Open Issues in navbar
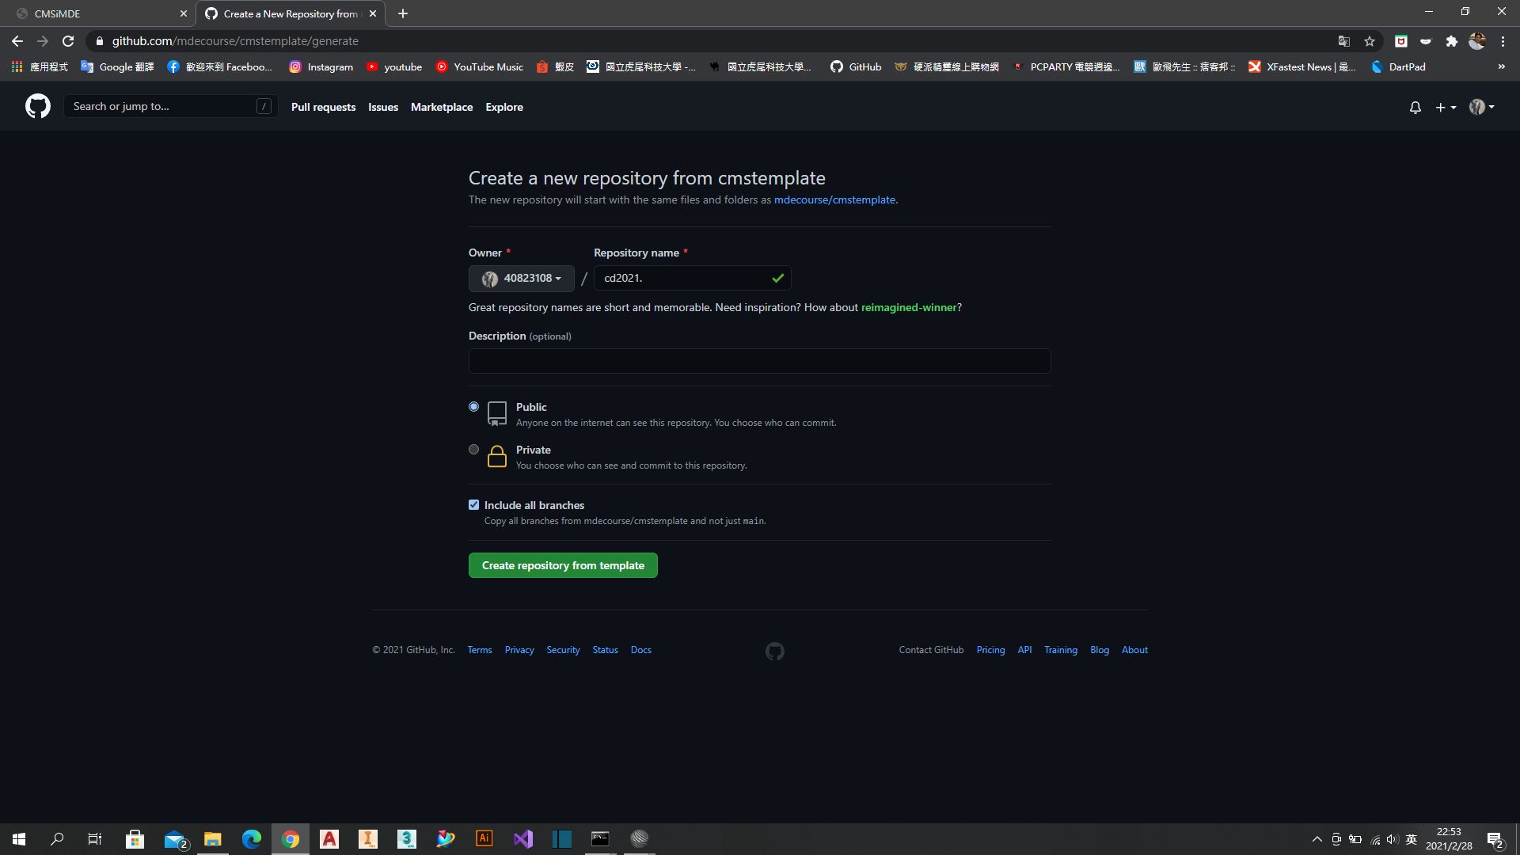 point(383,107)
